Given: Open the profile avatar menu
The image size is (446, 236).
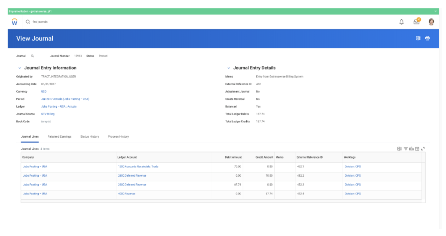Looking at the screenshot, I should tap(431, 22).
